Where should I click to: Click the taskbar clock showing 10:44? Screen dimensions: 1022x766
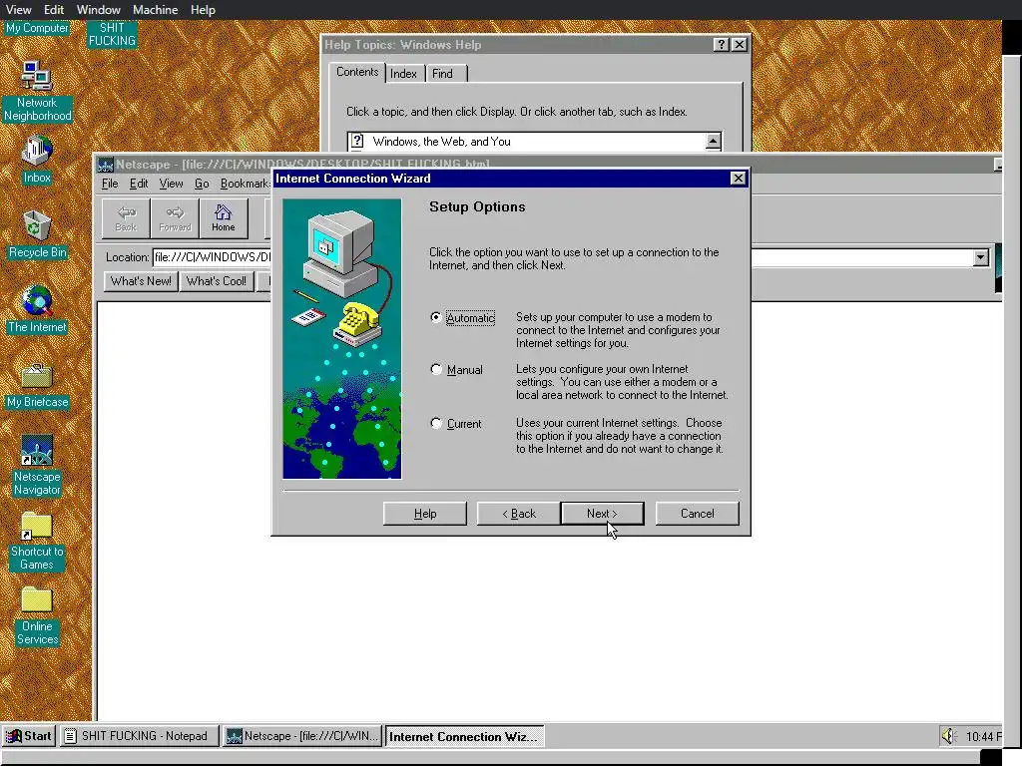983,737
